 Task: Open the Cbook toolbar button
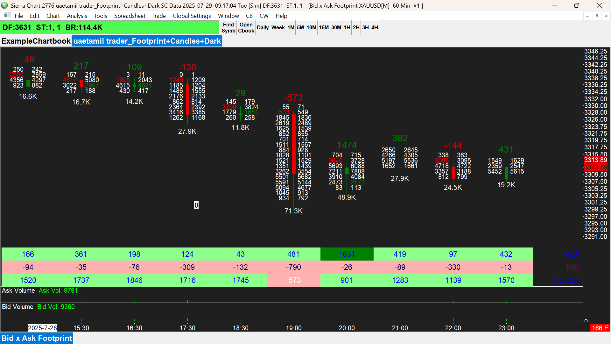(x=246, y=28)
